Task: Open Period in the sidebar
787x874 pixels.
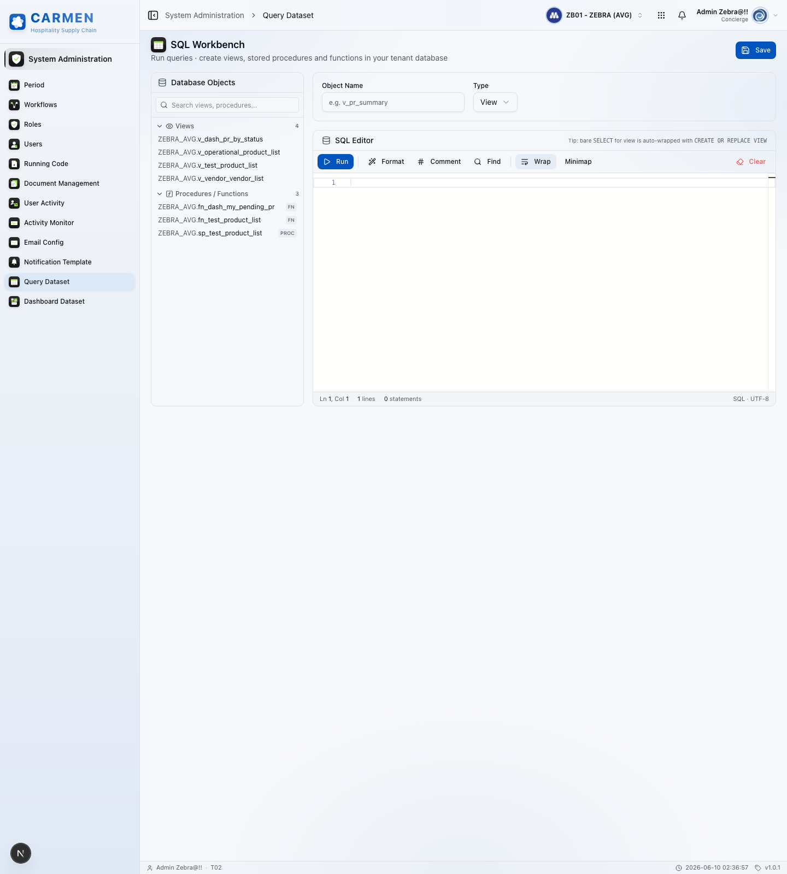Action: [x=70, y=85]
